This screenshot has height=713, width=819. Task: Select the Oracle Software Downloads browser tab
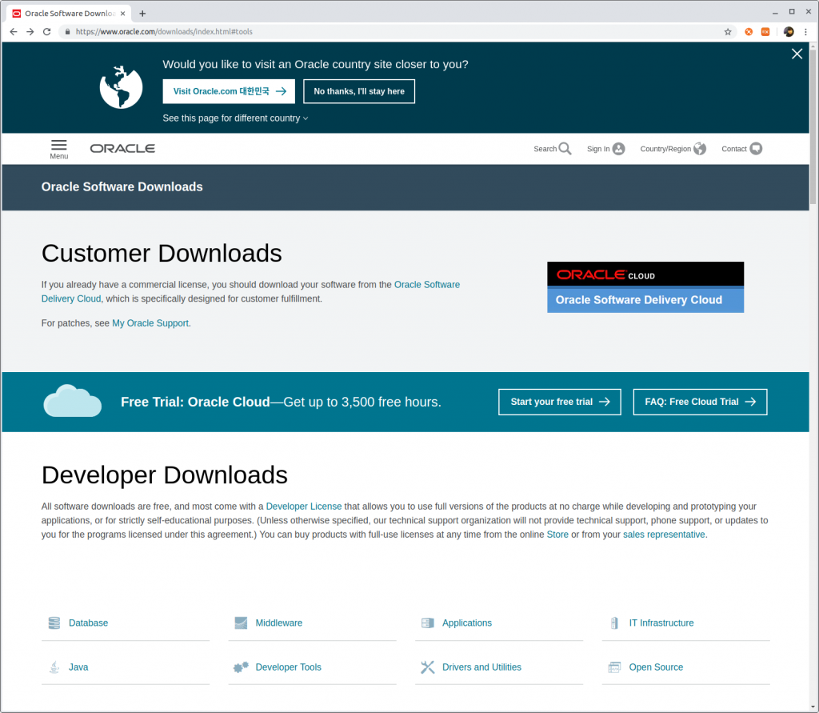click(x=69, y=14)
